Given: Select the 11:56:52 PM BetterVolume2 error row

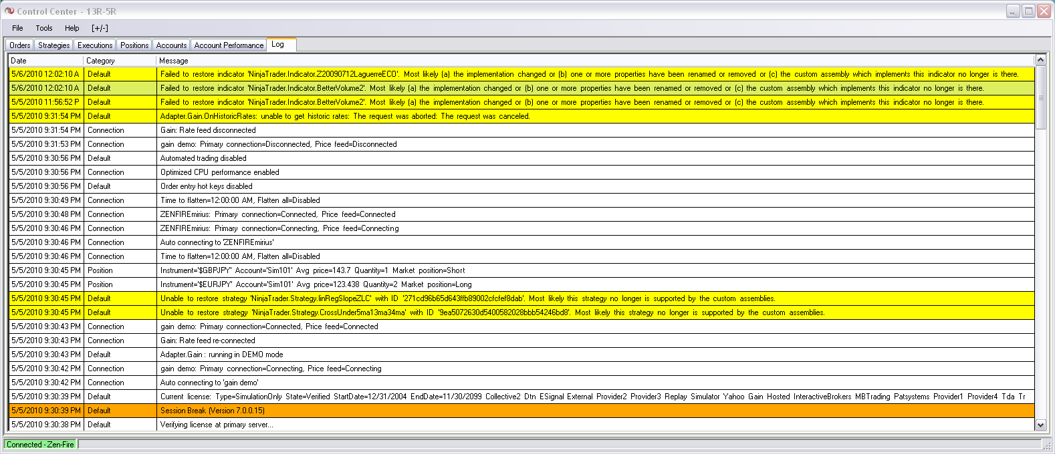Looking at the screenshot, I should [x=521, y=102].
